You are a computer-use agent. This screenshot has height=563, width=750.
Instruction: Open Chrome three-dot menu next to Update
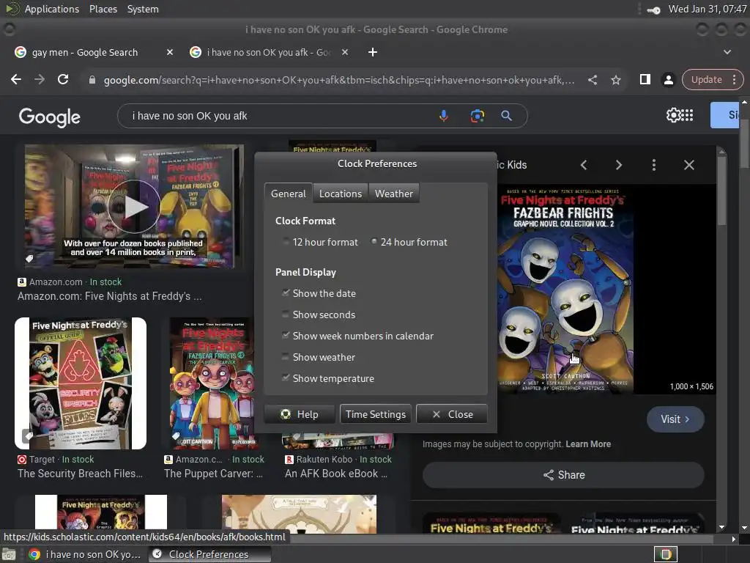coord(734,79)
